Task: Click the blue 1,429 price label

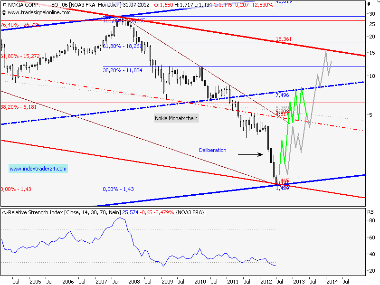Action: click(x=282, y=188)
